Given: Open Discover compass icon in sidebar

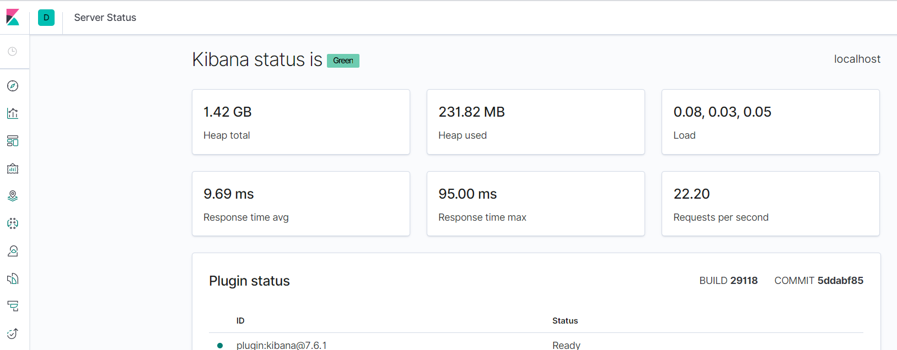Looking at the screenshot, I should point(13,86).
